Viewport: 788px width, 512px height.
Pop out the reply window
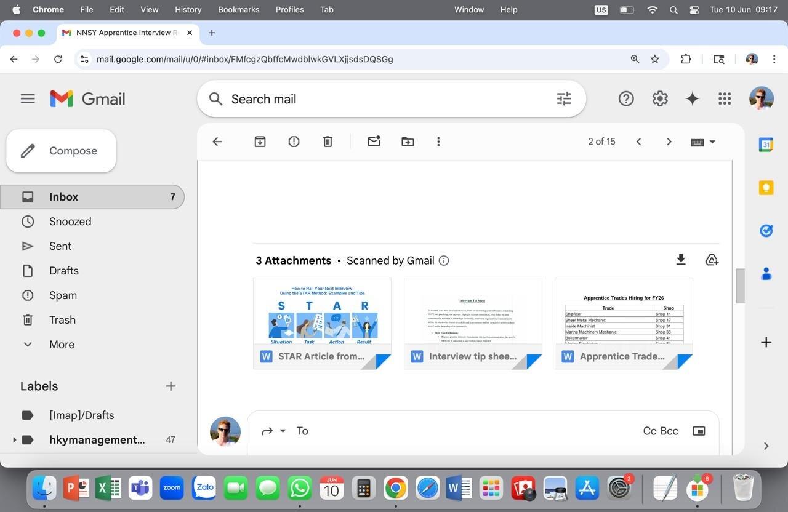[699, 431]
